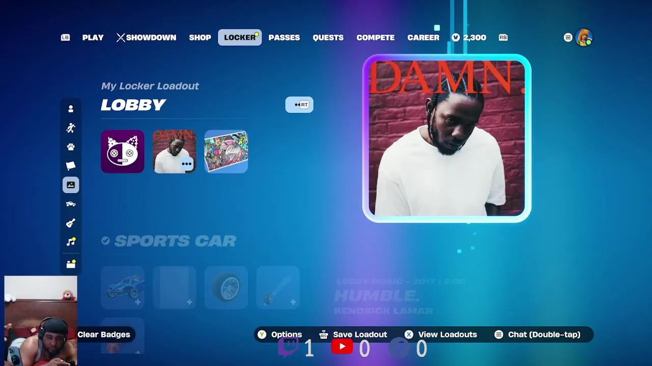652x366 pixels.
Task: Click the Twitch viewer count icon
Action: 289,348
